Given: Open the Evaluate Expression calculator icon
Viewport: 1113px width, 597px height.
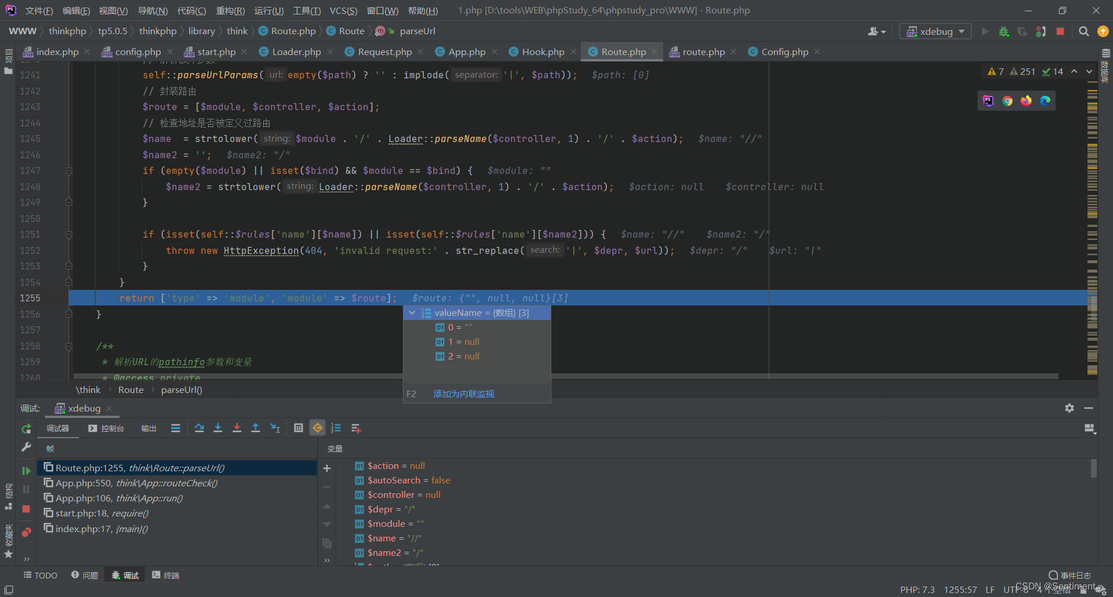Looking at the screenshot, I should (x=299, y=428).
